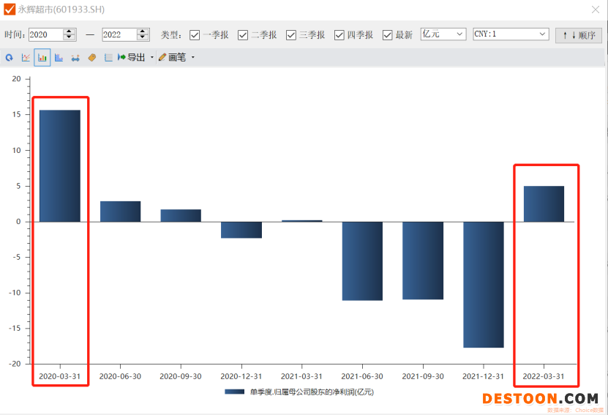Viewport: 608px width, 415px height.
Task: Open the 导出 export menu
Action: pyautogui.click(x=132, y=57)
